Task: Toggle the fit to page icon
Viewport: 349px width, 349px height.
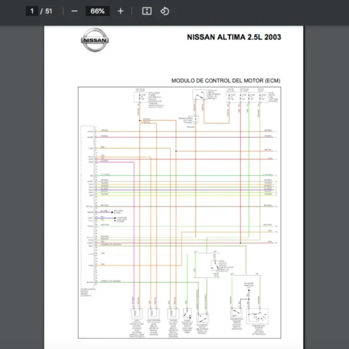Action: [147, 11]
